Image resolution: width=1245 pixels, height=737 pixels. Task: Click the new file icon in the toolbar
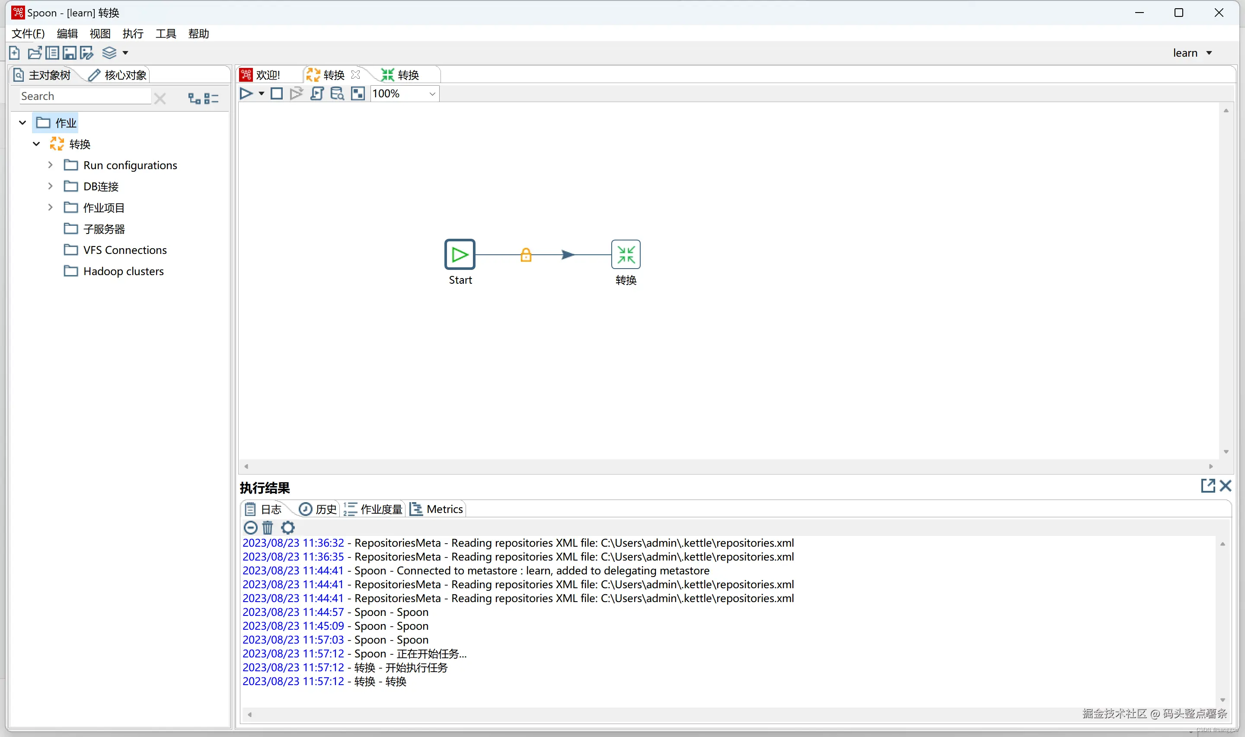(x=14, y=53)
